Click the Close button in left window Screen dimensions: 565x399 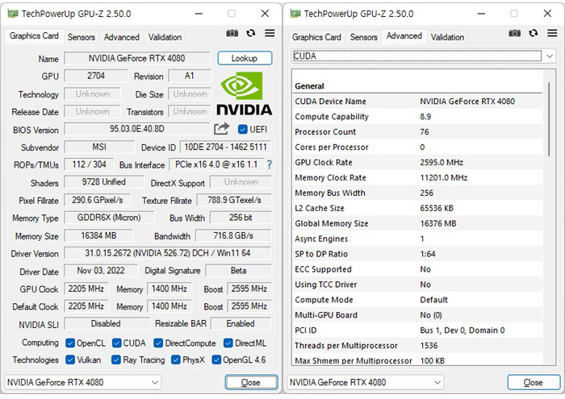point(251,382)
